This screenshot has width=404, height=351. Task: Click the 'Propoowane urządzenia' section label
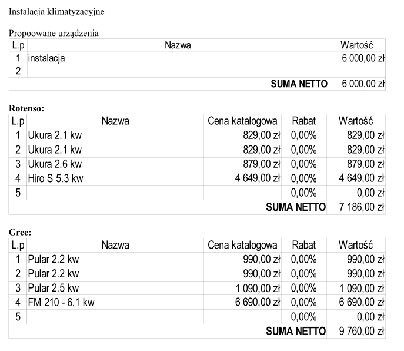(54, 33)
